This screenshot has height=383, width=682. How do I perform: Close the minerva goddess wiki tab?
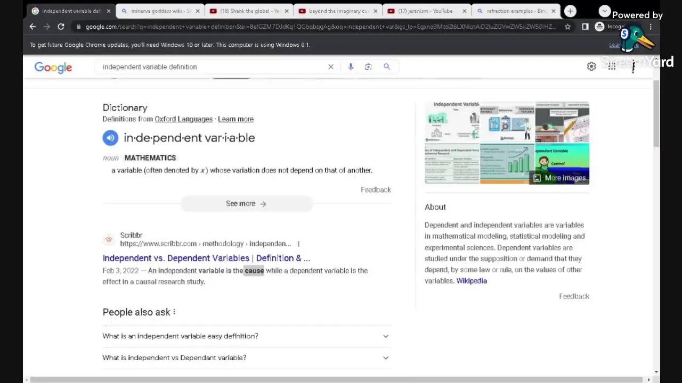(197, 11)
